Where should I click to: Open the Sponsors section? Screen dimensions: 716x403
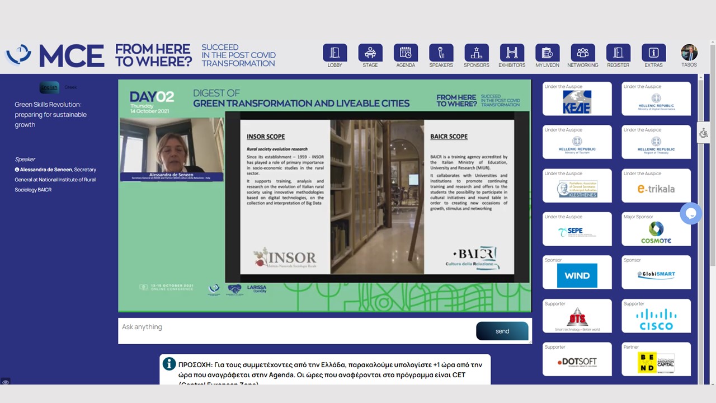(x=476, y=53)
